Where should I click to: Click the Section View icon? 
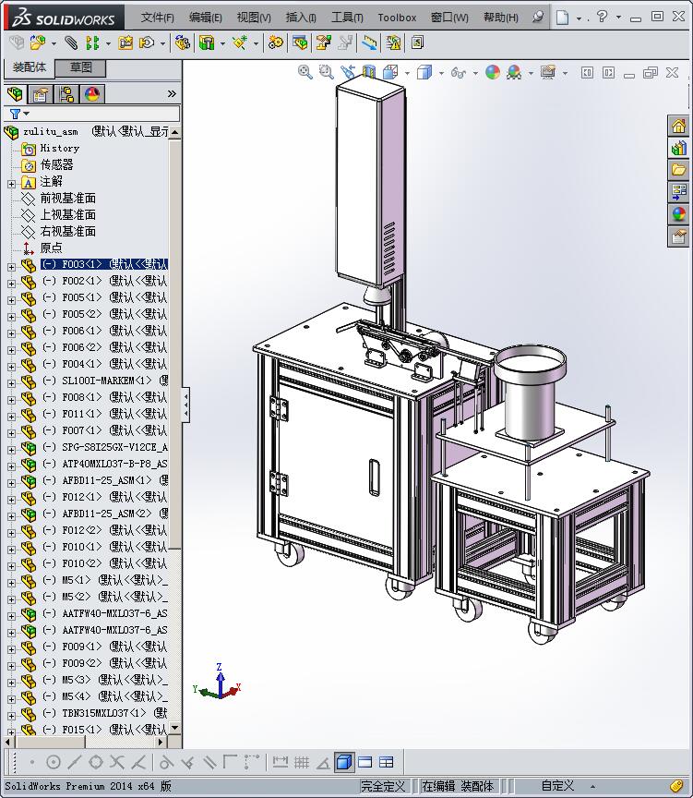point(369,72)
